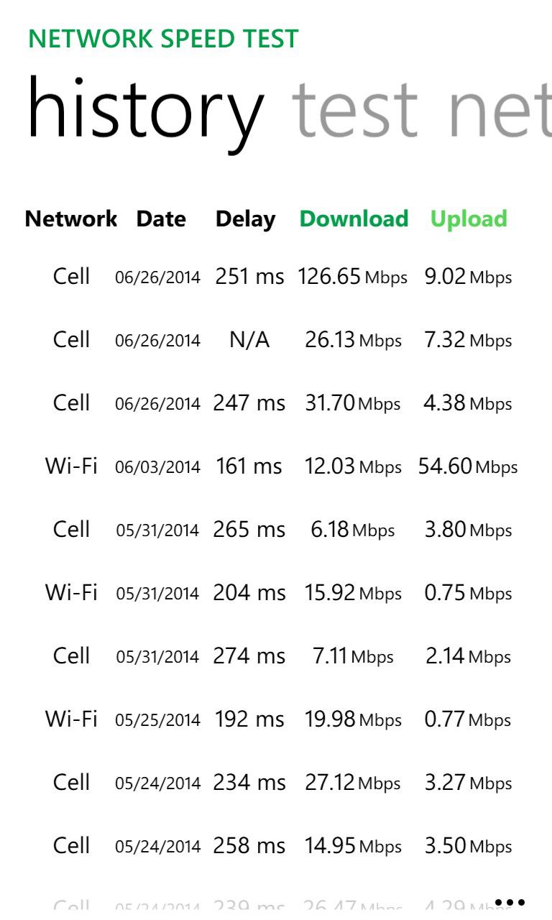Open the Cell result with 247 ms delay

[249, 403]
